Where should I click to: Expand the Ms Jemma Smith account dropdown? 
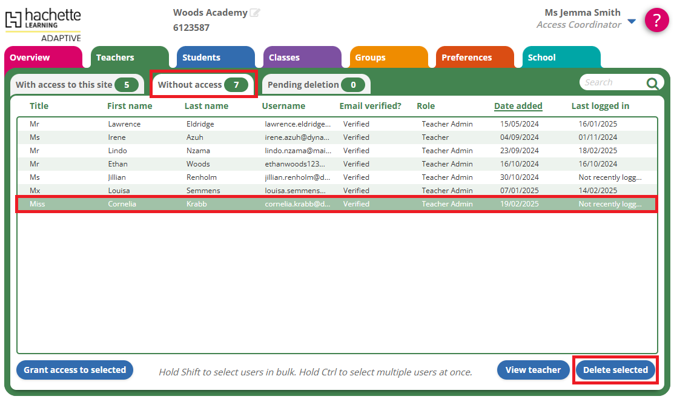632,21
